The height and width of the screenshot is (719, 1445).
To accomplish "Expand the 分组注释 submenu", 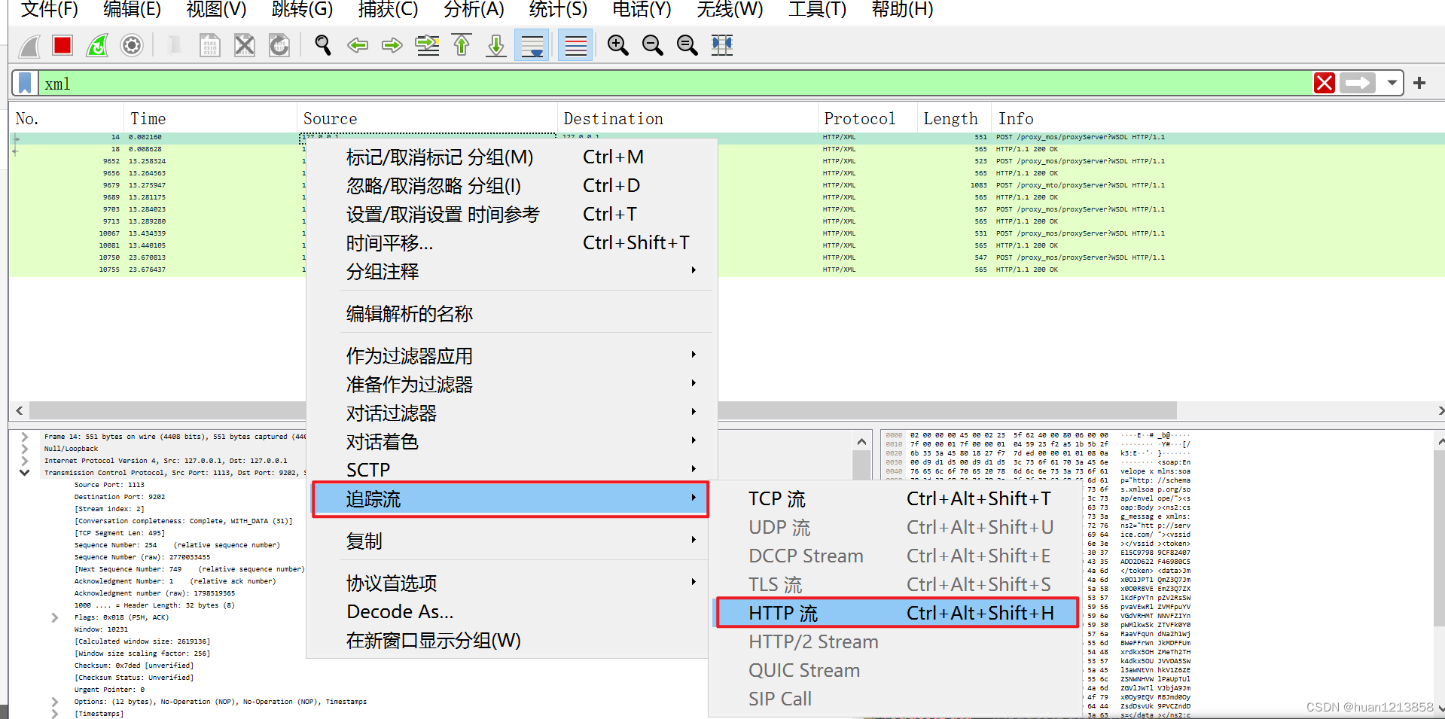I will pyautogui.click(x=511, y=271).
